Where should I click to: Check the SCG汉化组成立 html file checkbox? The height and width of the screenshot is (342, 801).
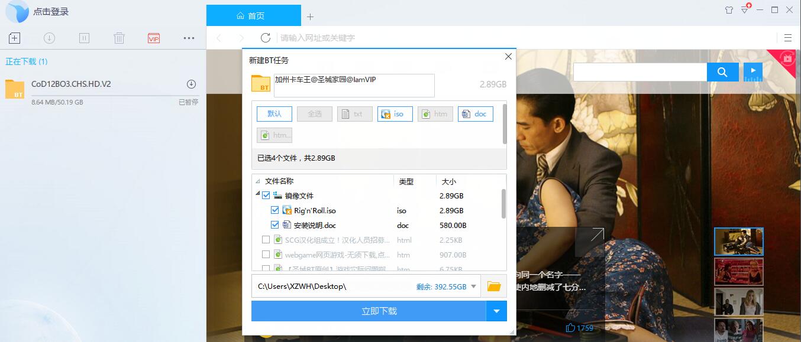coord(266,240)
